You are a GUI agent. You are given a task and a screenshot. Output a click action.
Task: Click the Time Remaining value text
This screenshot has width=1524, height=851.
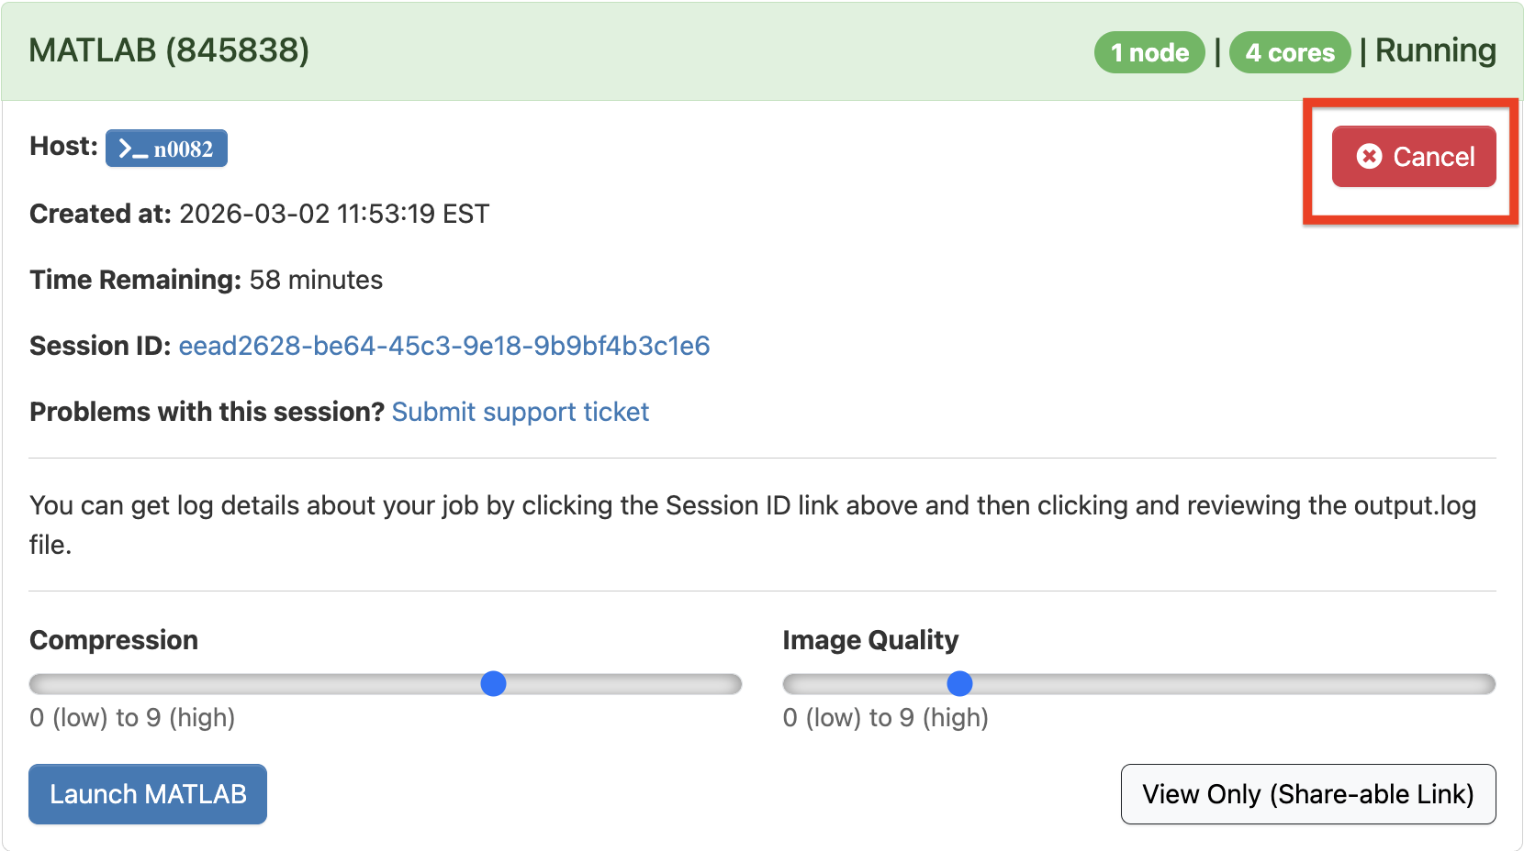pyautogui.click(x=317, y=280)
